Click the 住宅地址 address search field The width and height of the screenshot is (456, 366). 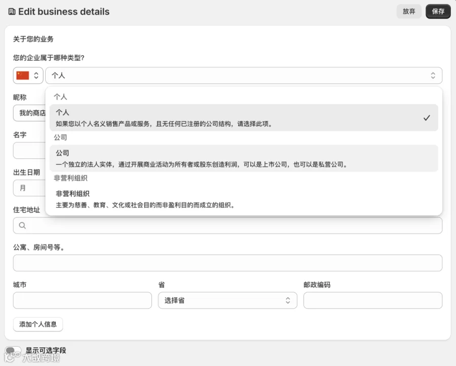tap(227, 225)
